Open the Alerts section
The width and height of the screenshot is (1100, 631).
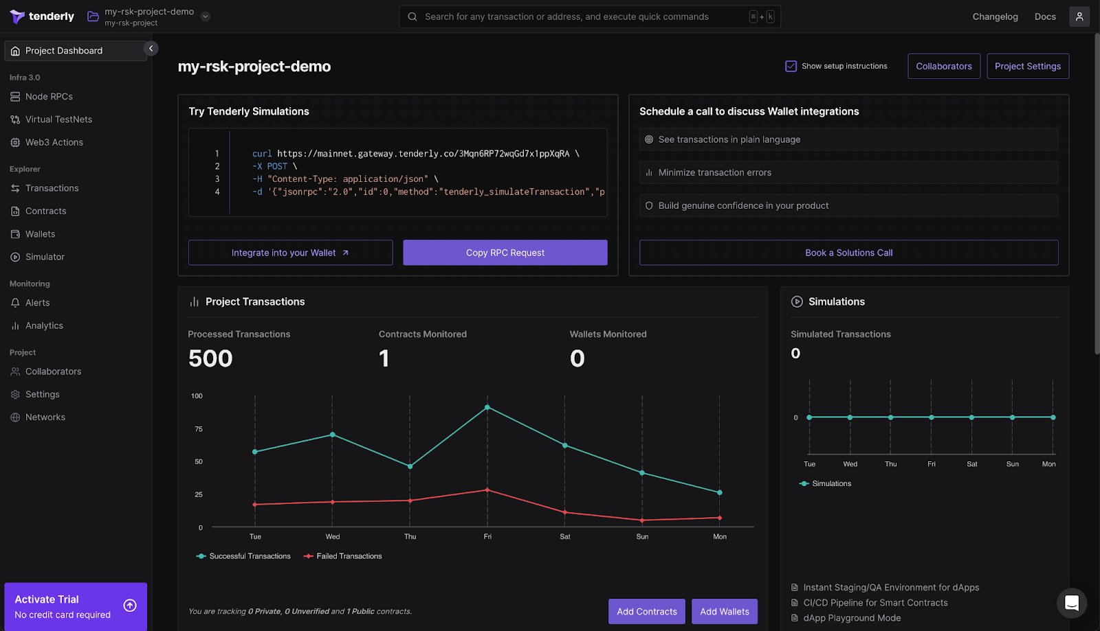[37, 302]
